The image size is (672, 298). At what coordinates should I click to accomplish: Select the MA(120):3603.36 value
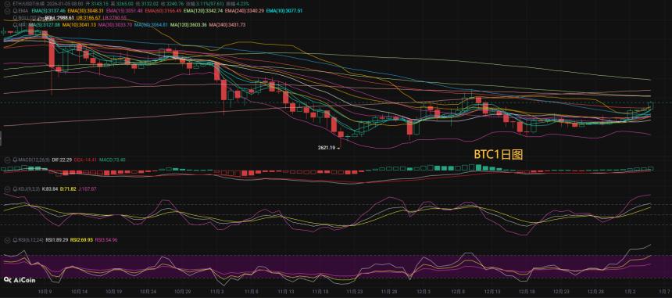pos(188,25)
